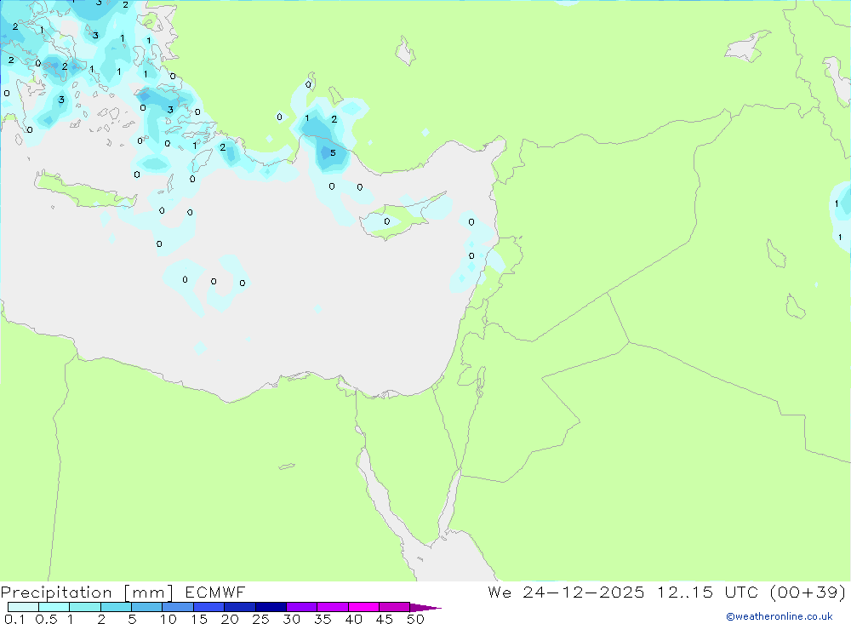Viewport: 851px width, 624px height.
Task: Click the 'Precipitation [mm] ECMWF' title text
Action: pos(123,592)
